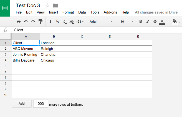This screenshot has width=182, height=117.
Task: Activate the paint format tool
Action: (x=41, y=22)
